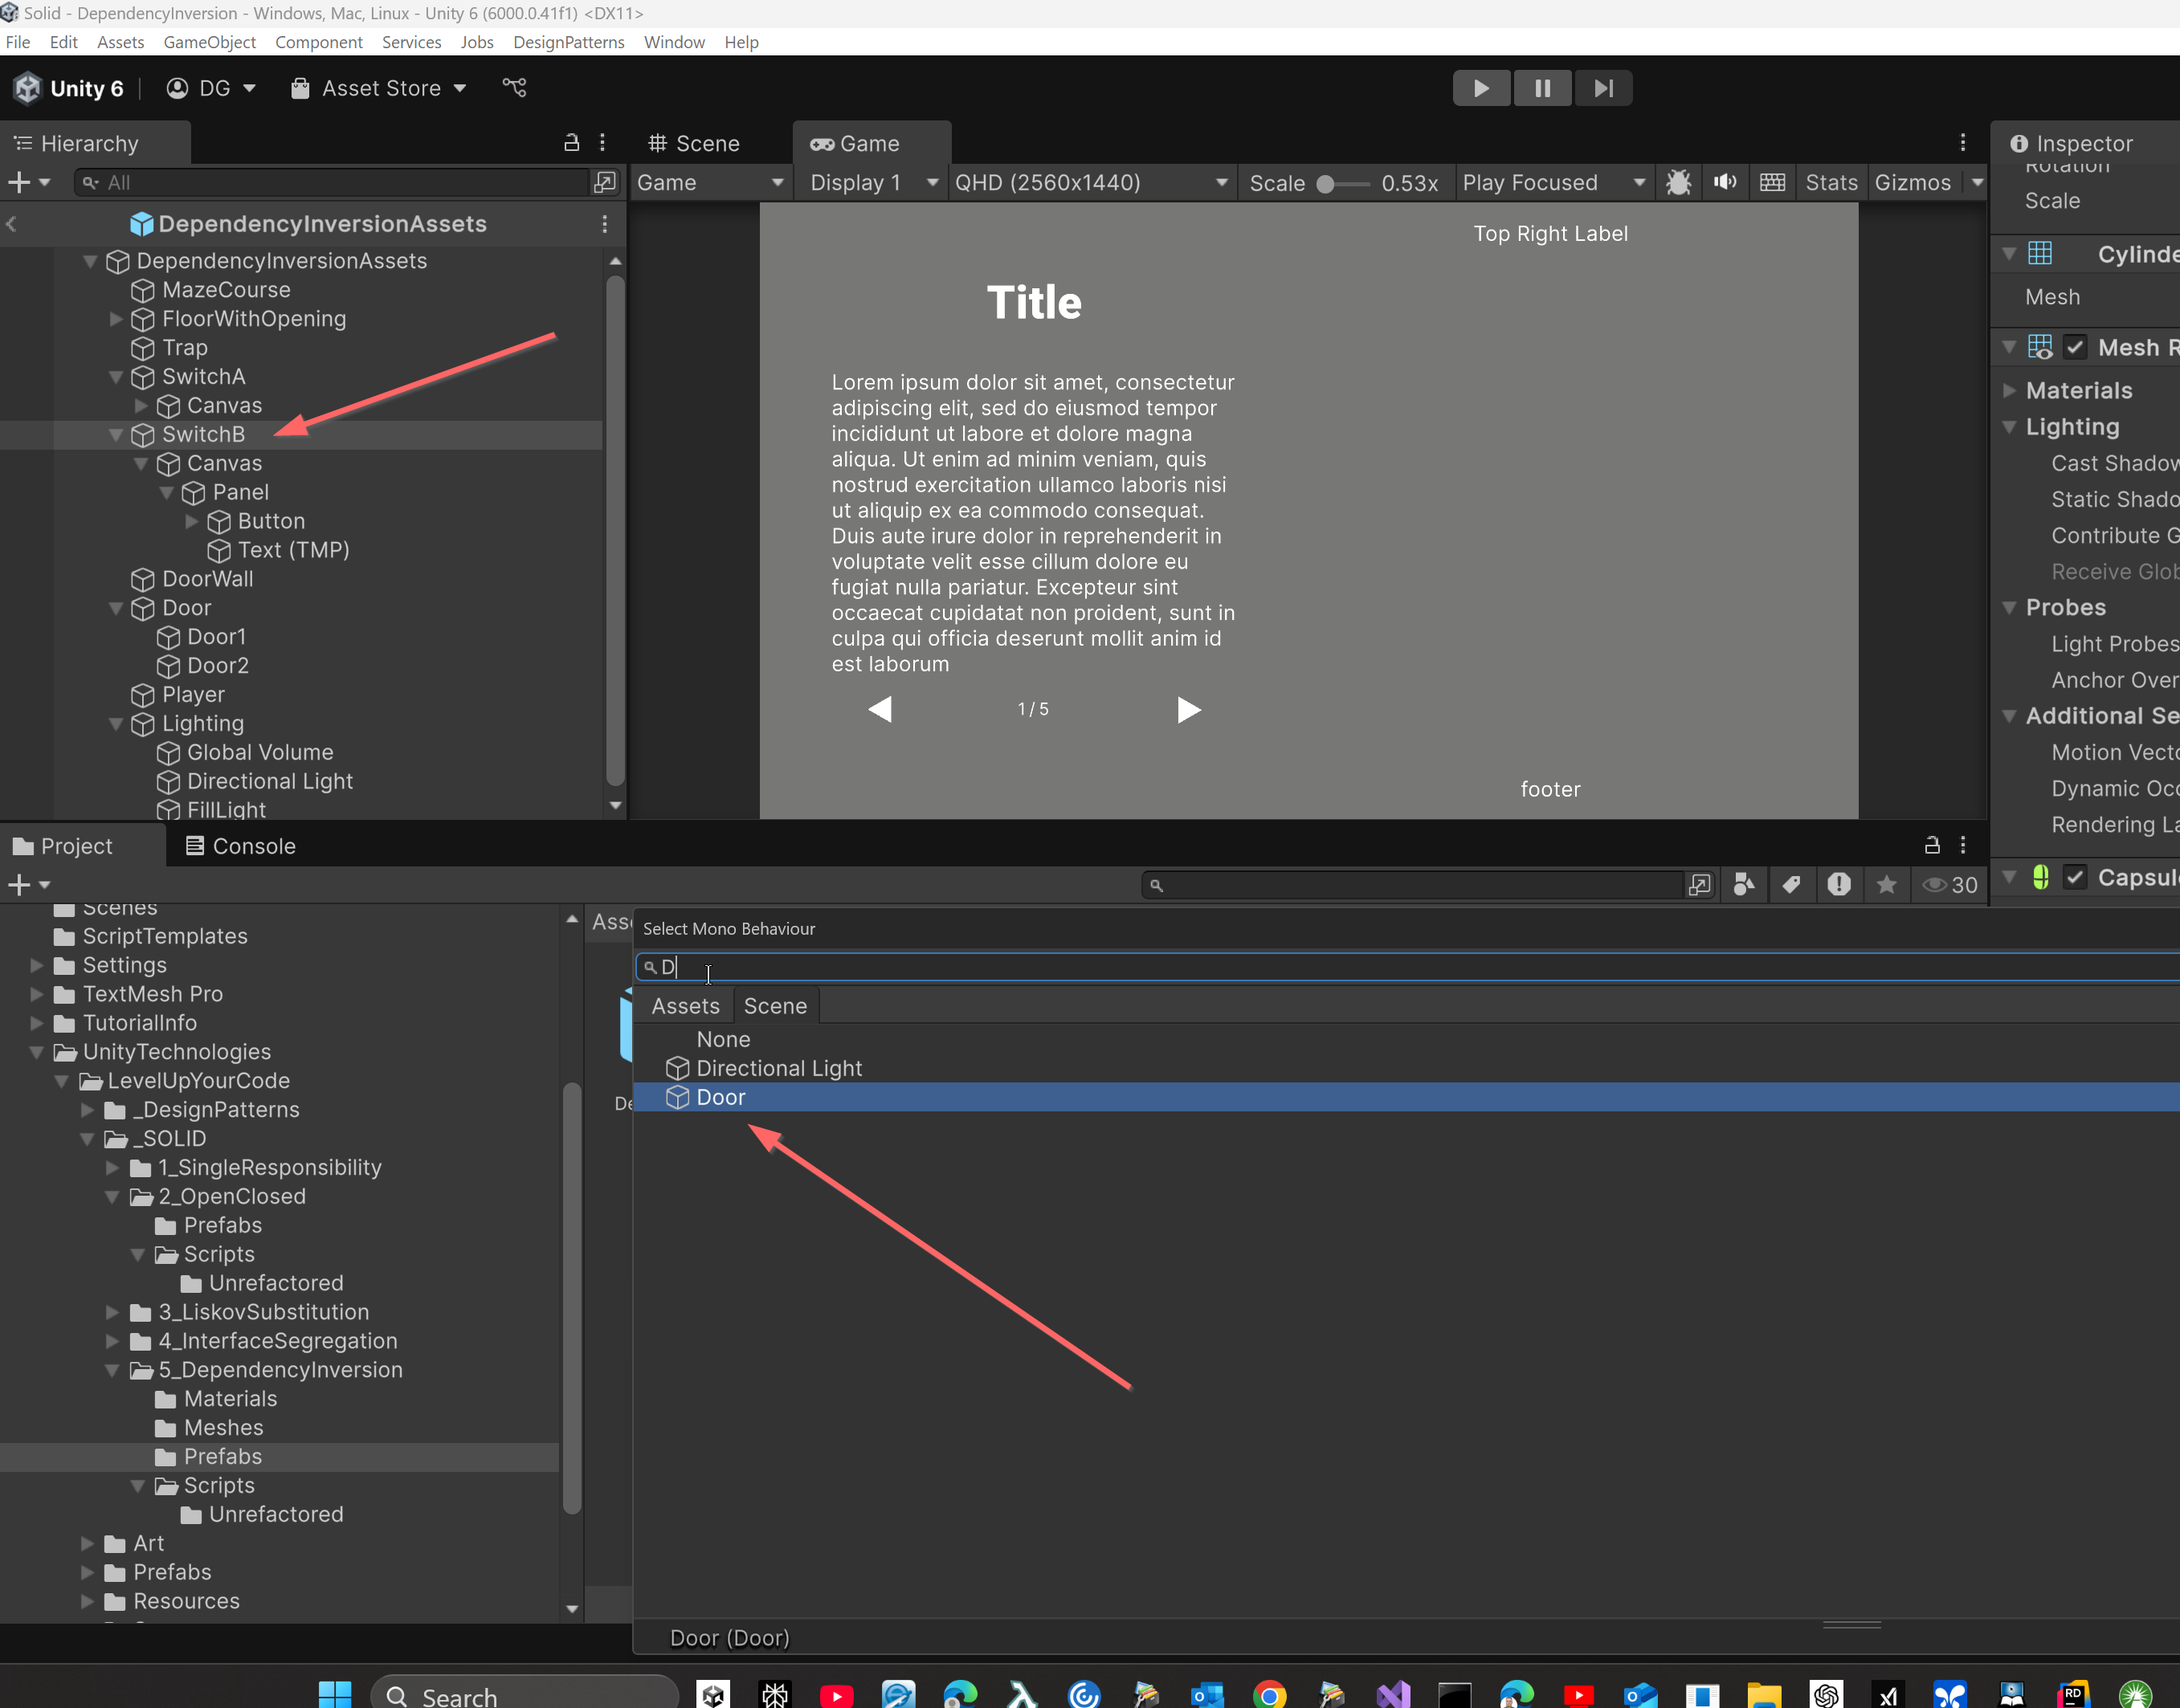Screen dimensions: 2180x1708
Task: Open the QHD resolution dropdown
Action: pos(1090,182)
